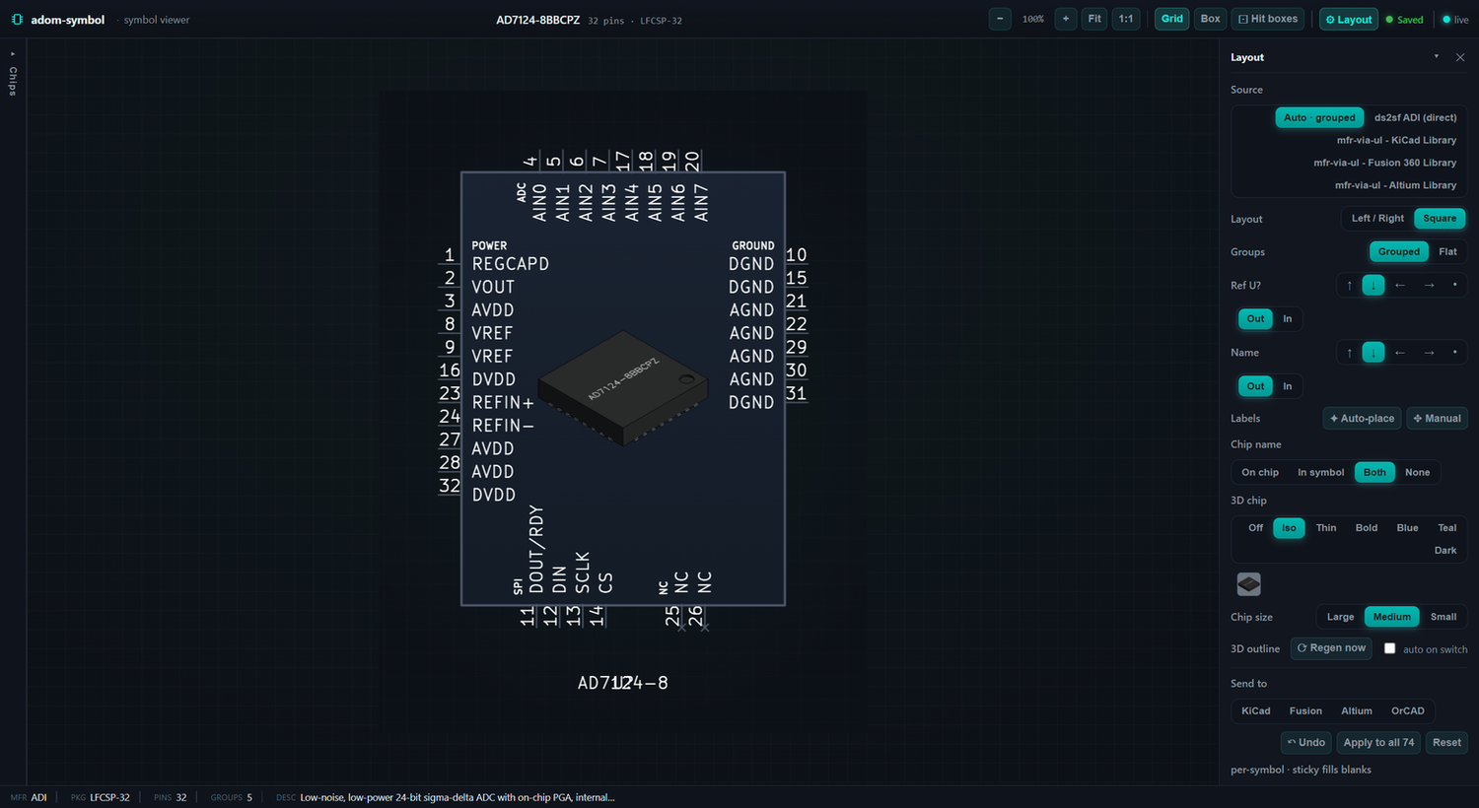The image size is (1479, 808).
Task: Switch layout to Left / Right
Action: point(1377,219)
